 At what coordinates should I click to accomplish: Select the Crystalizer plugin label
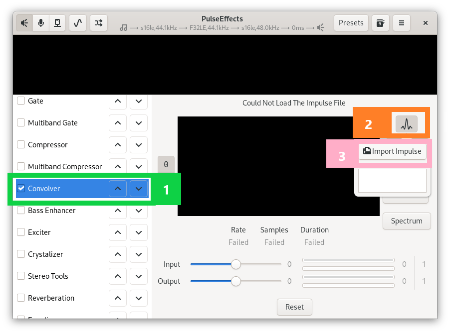pos(45,254)
